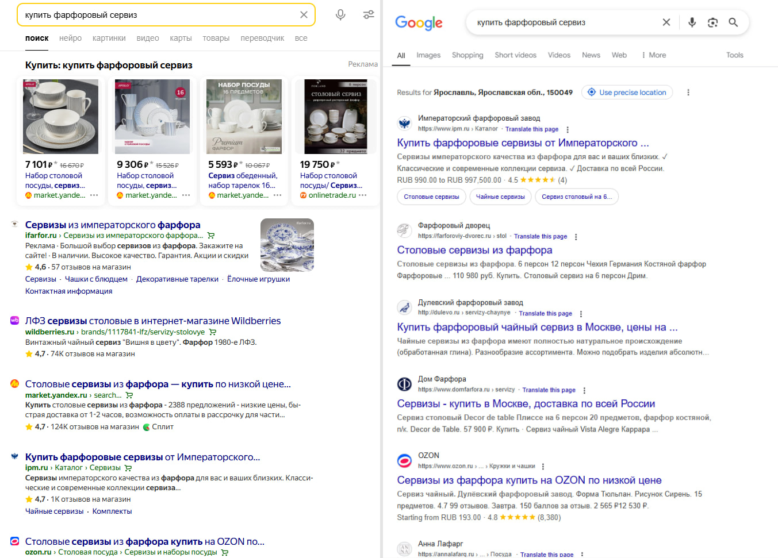This screenshot has width=778, height=558.
Task: Open options menu next to Use precise location
Action: (688, 93)
